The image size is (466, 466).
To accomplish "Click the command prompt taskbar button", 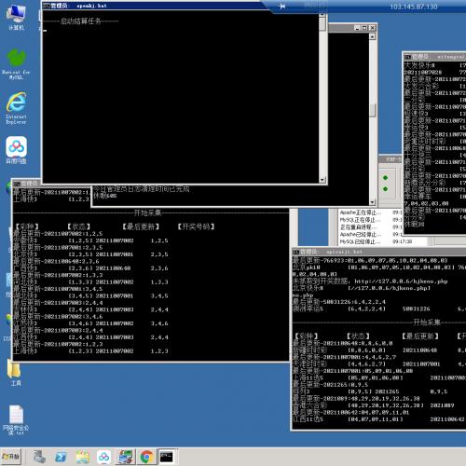I will click(168, 457).
